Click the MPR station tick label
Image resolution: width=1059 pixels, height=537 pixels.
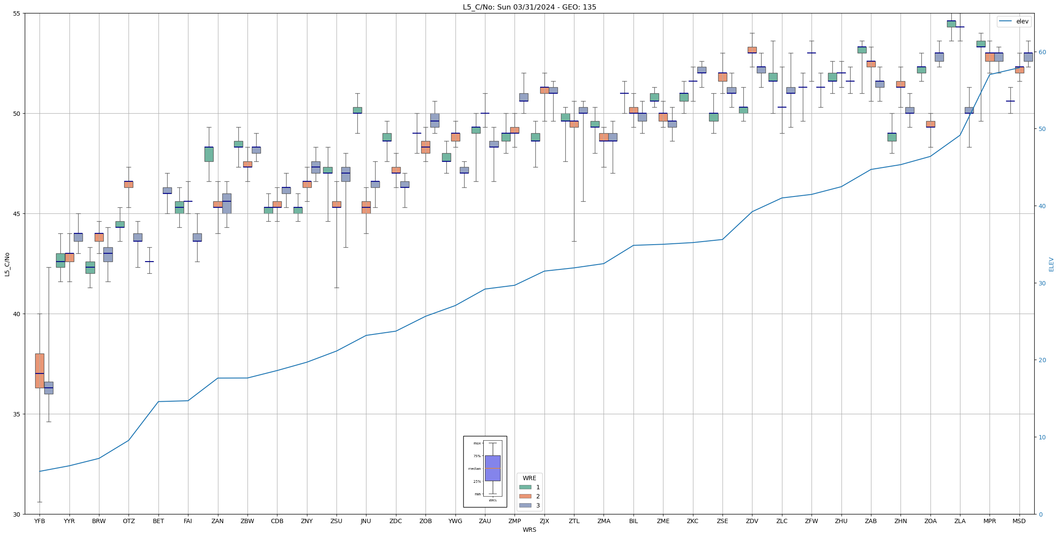pyautogui.click(x=990, y=521)
